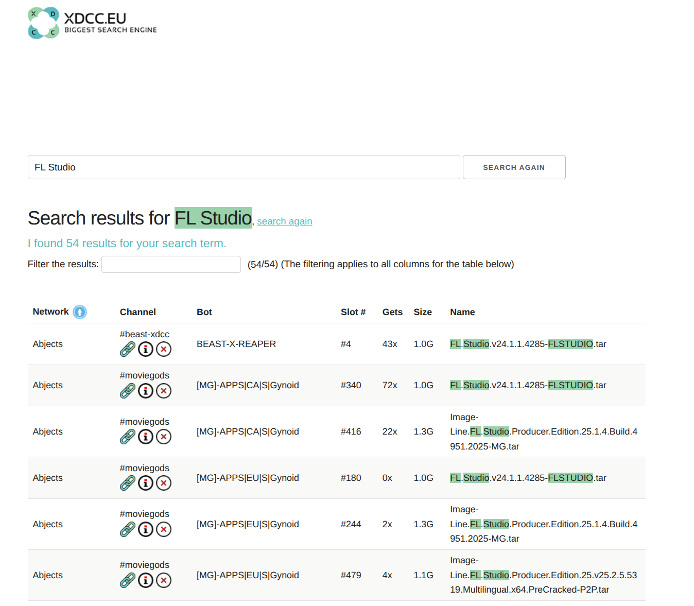Click info icon in BEAST-X-REAPER row
694x606 pixels.
point(146,349)
